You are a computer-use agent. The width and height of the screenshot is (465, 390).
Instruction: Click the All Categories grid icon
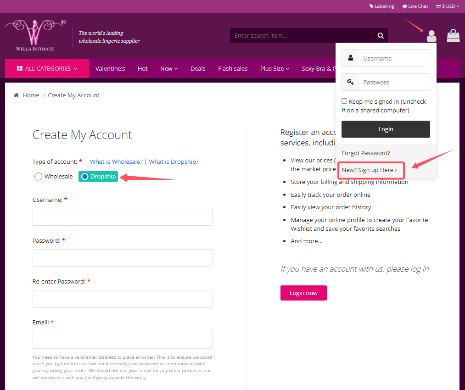click(x=20, y=68)
